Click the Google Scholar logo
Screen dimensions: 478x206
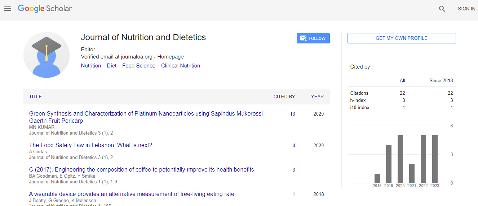coord(45,9)
